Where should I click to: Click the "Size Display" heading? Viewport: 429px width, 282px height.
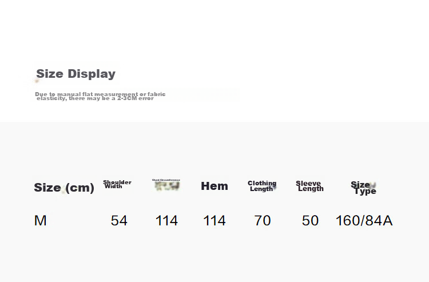click(x=76, y=74)
